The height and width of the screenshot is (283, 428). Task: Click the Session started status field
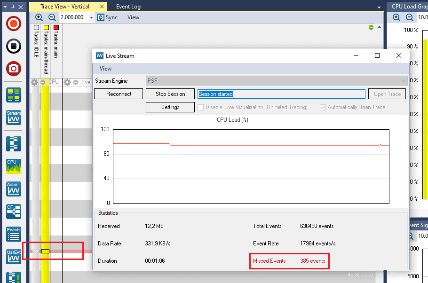tap(281, 94)
